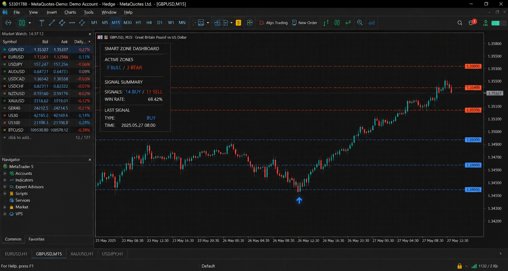Open the search magnifier
508x271 pixels.
click(460, 23)
